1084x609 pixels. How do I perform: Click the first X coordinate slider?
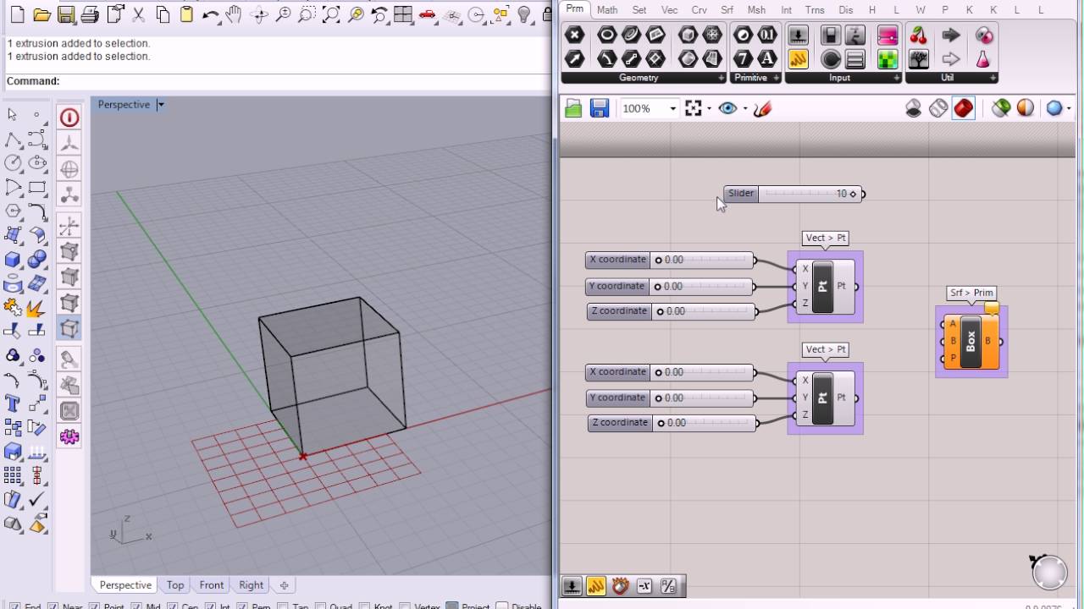pos(669,260)
